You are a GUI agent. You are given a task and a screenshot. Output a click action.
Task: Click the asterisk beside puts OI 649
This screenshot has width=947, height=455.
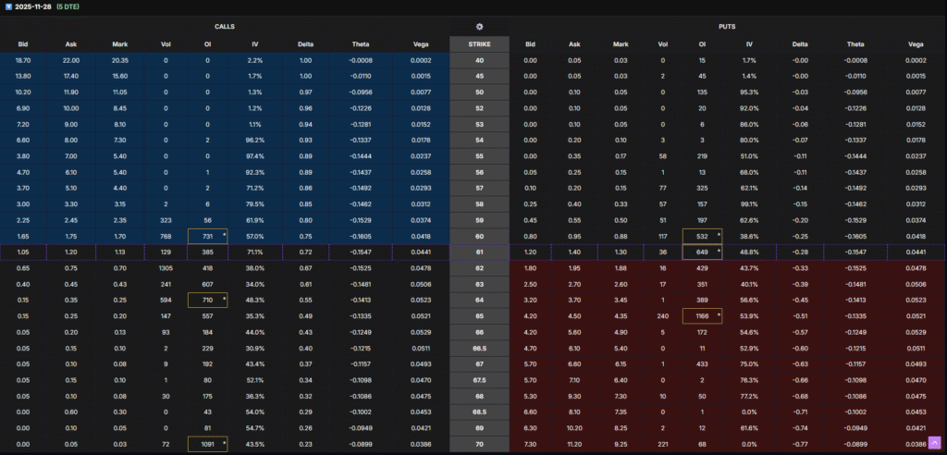point(719,250)
